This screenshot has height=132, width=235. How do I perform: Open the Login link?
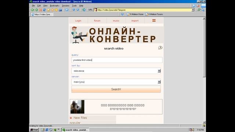click(x=78, y=21)
